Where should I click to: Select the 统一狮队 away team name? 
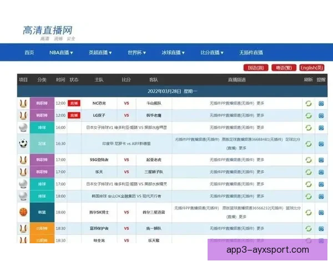tap(154, 228)
